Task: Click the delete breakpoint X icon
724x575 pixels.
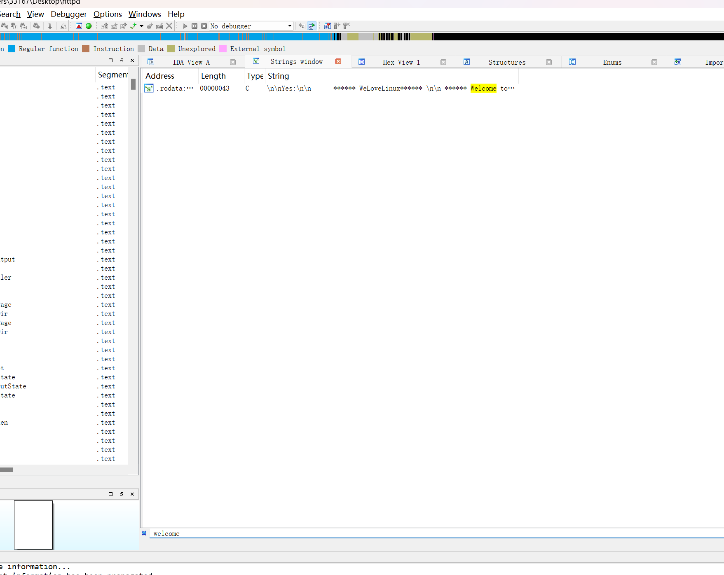Action: (347, 26)
